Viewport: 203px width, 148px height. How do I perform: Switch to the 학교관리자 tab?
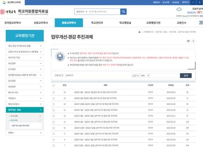pos(97,23)
